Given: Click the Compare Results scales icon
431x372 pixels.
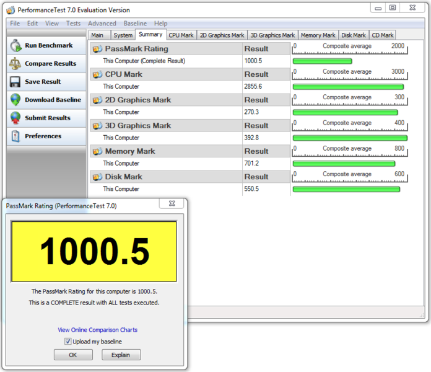Looking at the screenshot, I should point(15,64).
